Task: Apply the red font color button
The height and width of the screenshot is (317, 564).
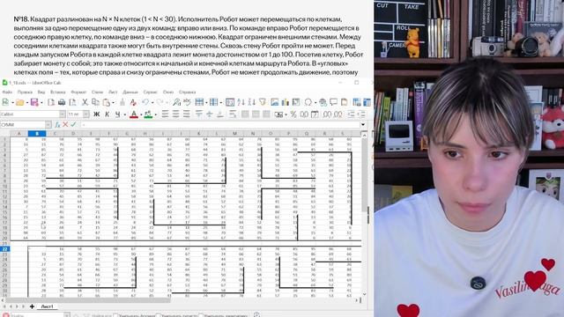Action: [x=134, y=114]
